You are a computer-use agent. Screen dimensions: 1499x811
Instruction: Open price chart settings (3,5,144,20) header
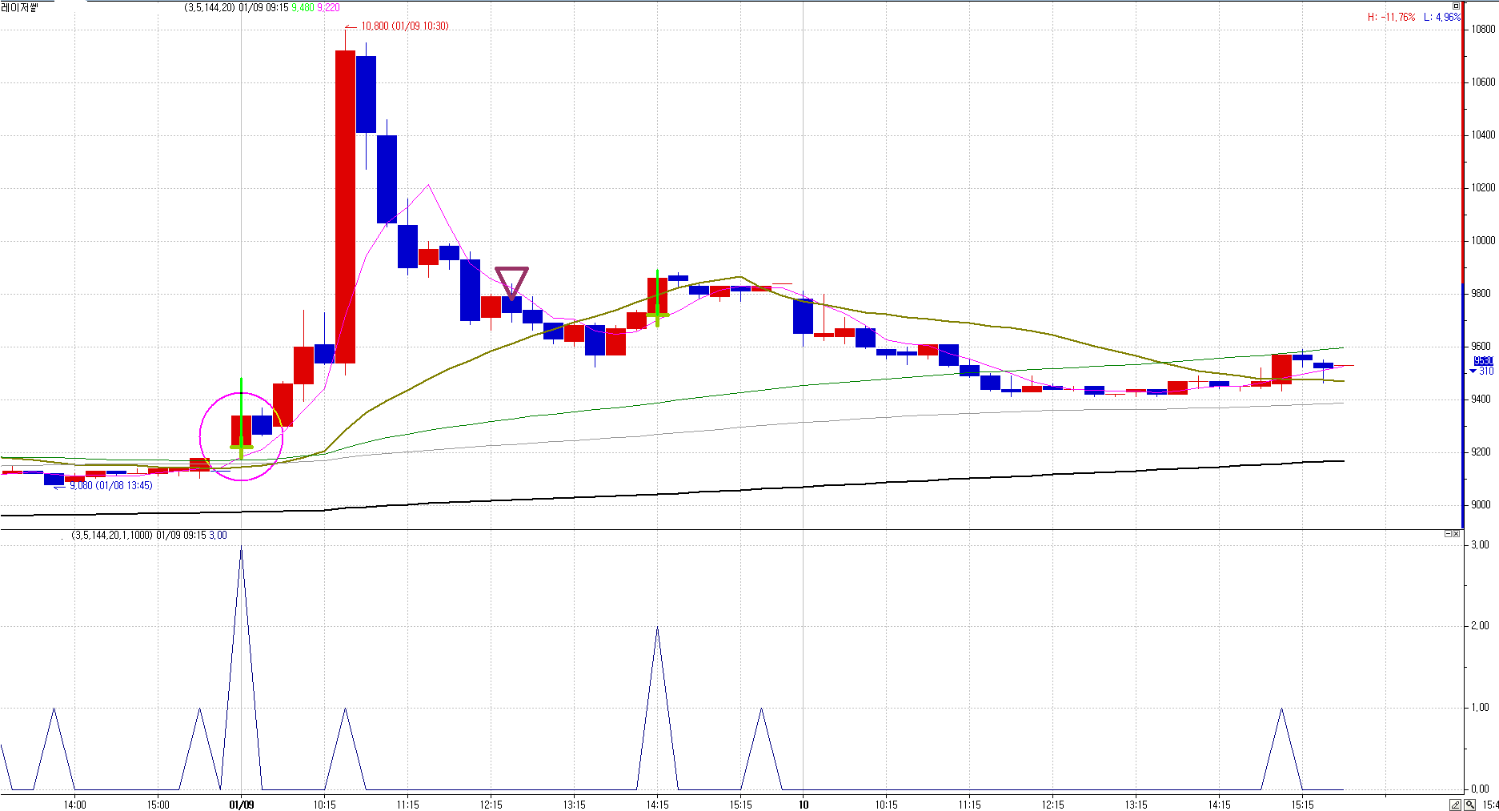(x=209, y=7)
